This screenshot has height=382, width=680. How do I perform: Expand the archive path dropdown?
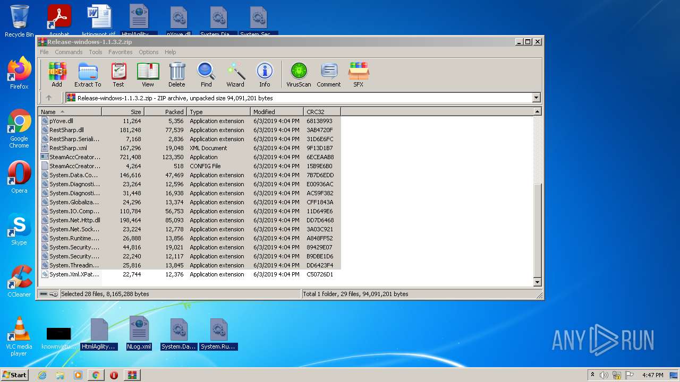click(x=536, y=98)
